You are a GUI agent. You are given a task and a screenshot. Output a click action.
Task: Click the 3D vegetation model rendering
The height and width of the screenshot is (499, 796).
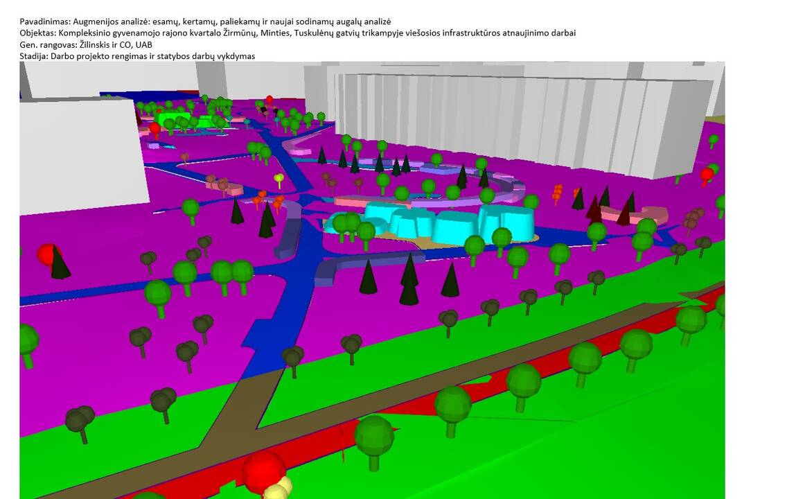click(x=372, y=280)
